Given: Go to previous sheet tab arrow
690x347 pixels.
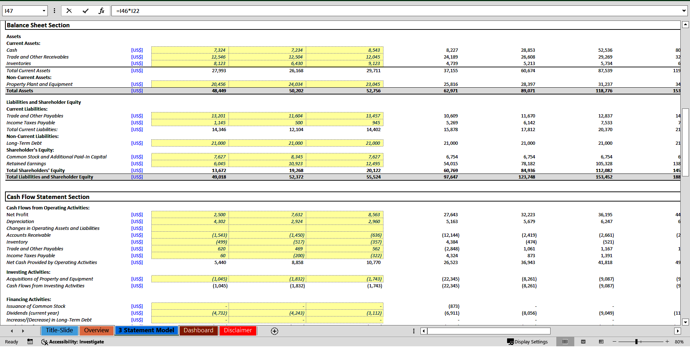Looking at the screenshot, I should coord(12,331).
